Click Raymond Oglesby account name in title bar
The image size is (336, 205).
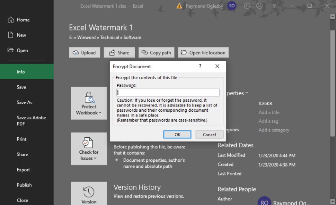(x=204, y=6)
